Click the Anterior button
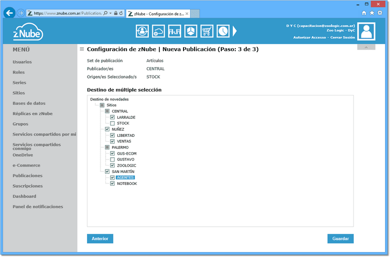The width and height of the screenshot is (390, 257). [x=100, y=239]
